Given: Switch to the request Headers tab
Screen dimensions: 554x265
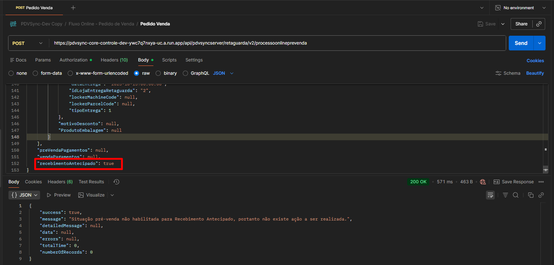Looking at the screenshot, I should 114,60.
